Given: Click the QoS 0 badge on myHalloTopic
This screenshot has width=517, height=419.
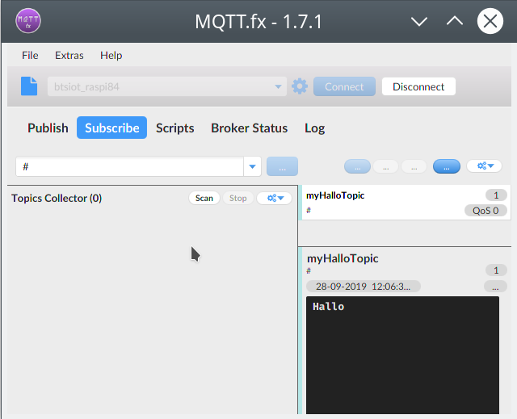Looking at the screenshot, I should tap(485, 211).
